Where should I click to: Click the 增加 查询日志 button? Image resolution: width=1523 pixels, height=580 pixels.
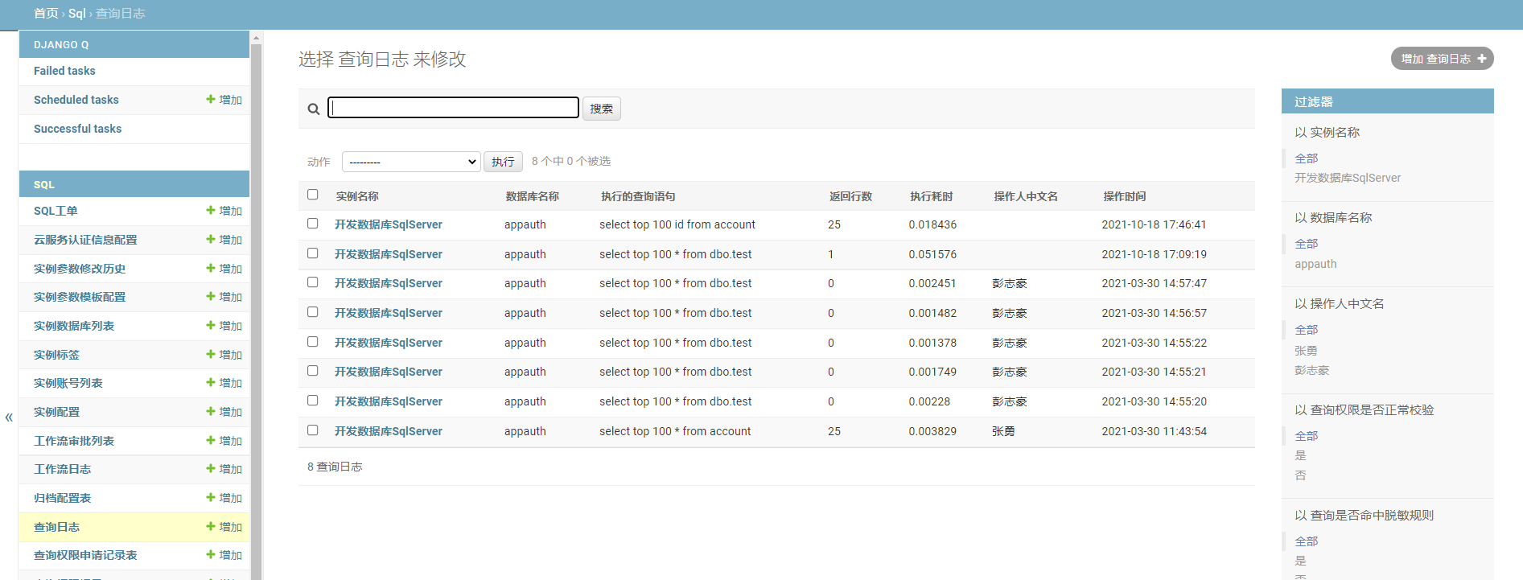[1442, 59]
